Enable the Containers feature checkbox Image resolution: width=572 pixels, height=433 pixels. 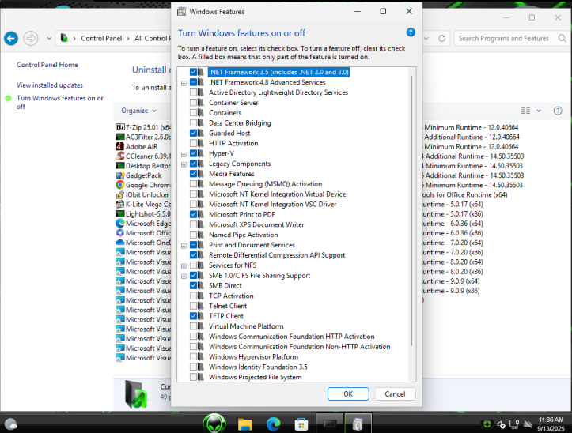[193, 113]
